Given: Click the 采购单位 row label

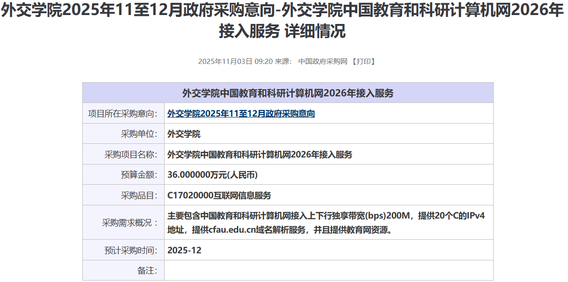Looking at the screenshot, I should tap(139, 134).
